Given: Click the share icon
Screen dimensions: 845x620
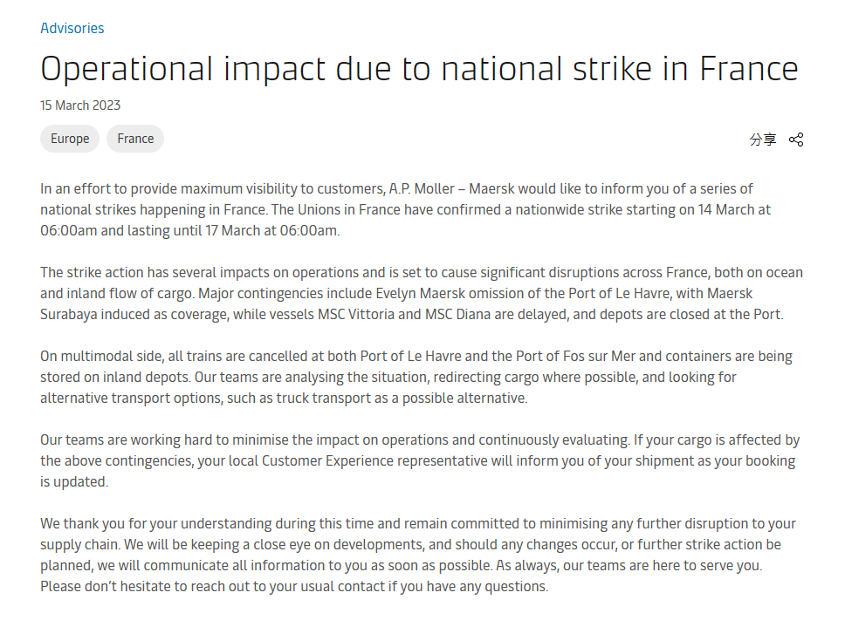Looking at the screenshot, I should pos(795,140).
